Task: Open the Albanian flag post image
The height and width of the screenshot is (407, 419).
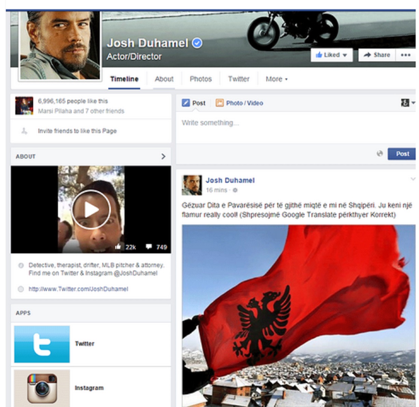Action: tap(298, 314)
